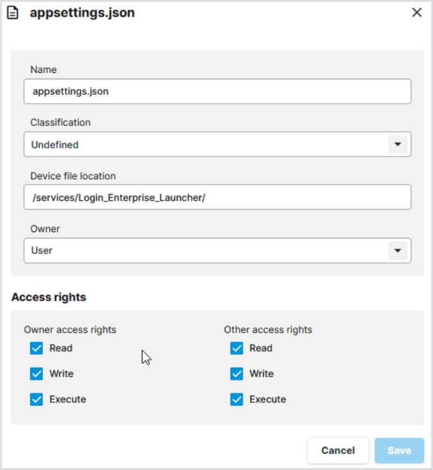This screenshot has width=433, height=470.
Task: Click the Other access rights label
Action: [x=268, y=330]
